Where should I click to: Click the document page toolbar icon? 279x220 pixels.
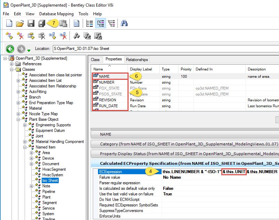(76, 23)
